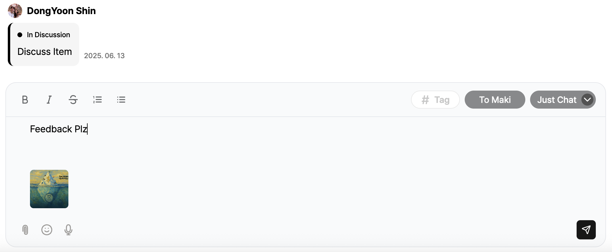
Task: Select the Just Chat button
Action: tap(556, 100)
